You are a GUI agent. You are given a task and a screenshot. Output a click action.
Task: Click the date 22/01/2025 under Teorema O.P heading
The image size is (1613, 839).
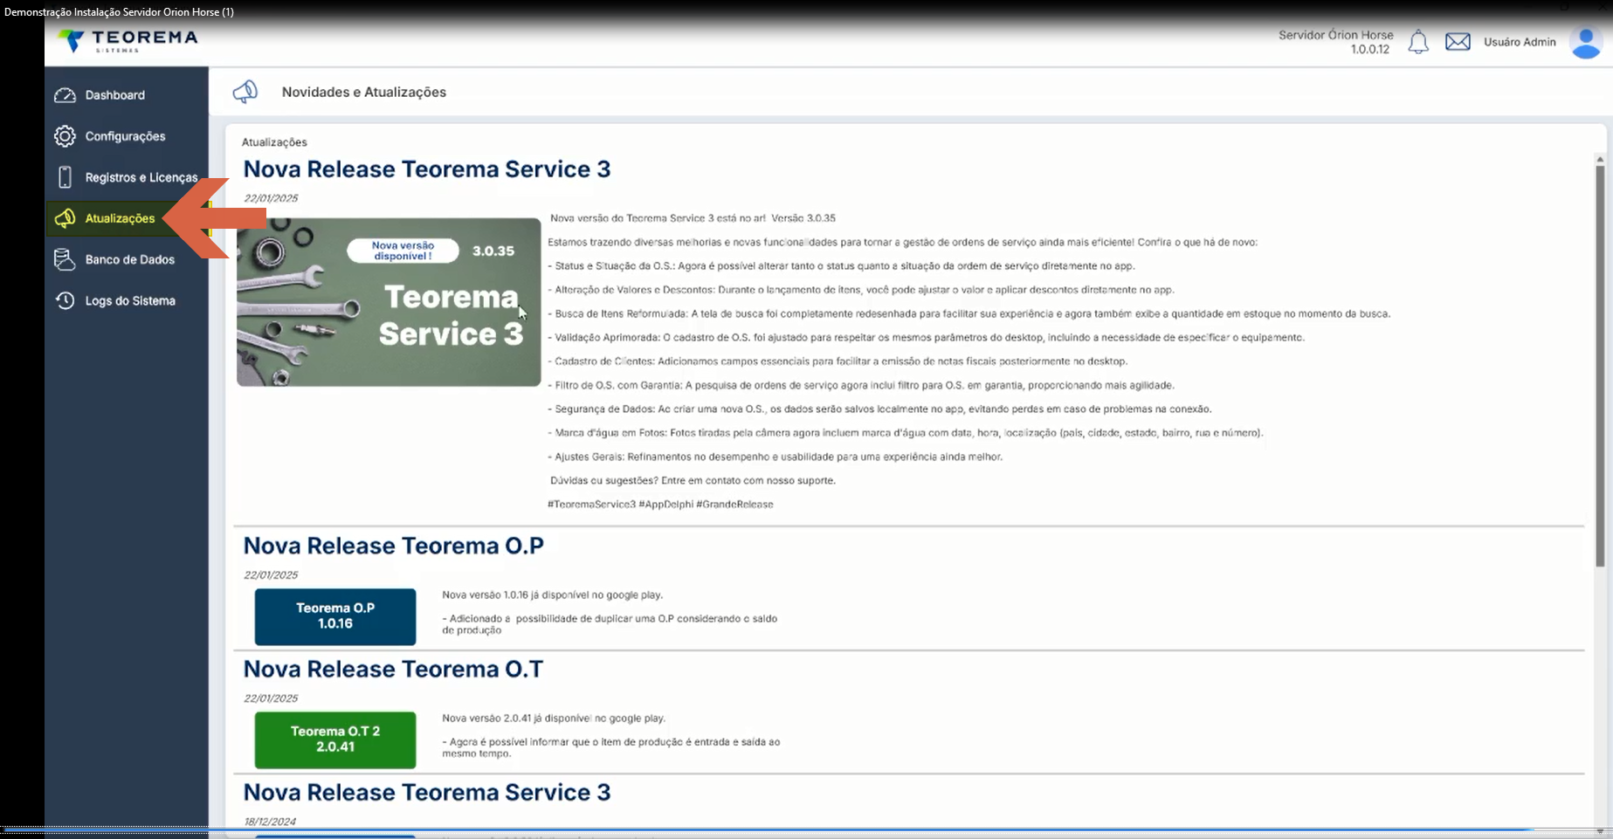271,574
